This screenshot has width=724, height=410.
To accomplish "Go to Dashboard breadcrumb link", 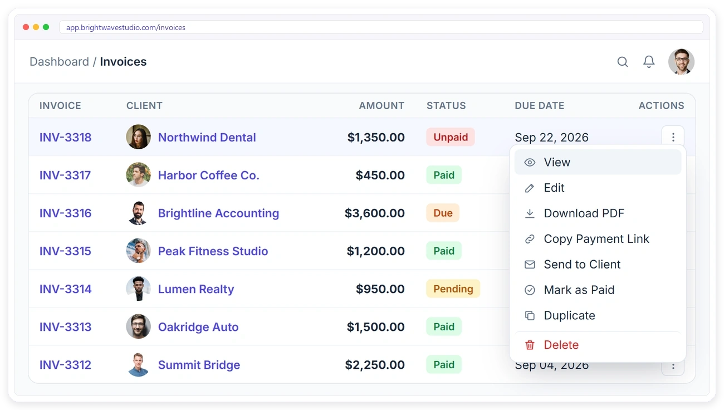I will pos(59,62).
